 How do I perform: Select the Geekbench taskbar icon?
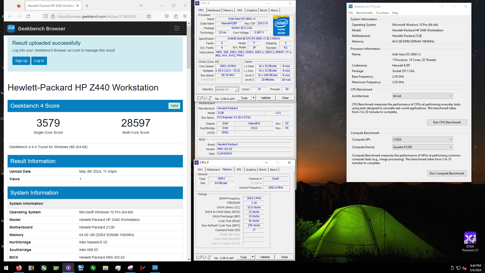tap(155, 268)
